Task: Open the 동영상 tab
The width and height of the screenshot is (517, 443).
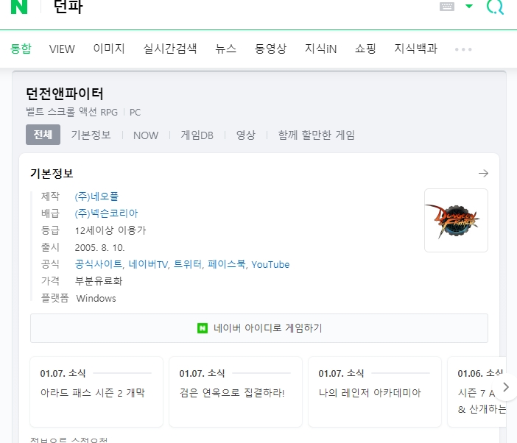Action: pos(270,49)
